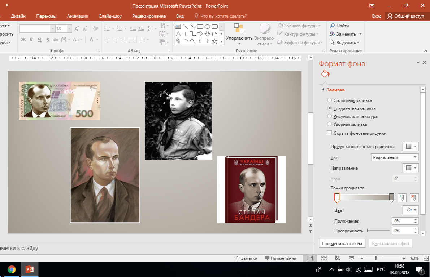The image size is (430, 277).
Task: Justify the text
Action: [131, 40]
